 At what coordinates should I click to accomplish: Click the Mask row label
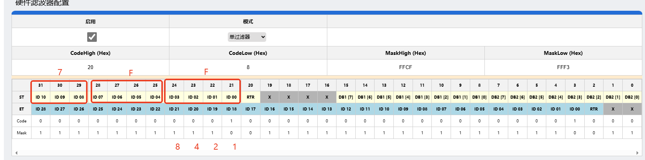point(22,133)
